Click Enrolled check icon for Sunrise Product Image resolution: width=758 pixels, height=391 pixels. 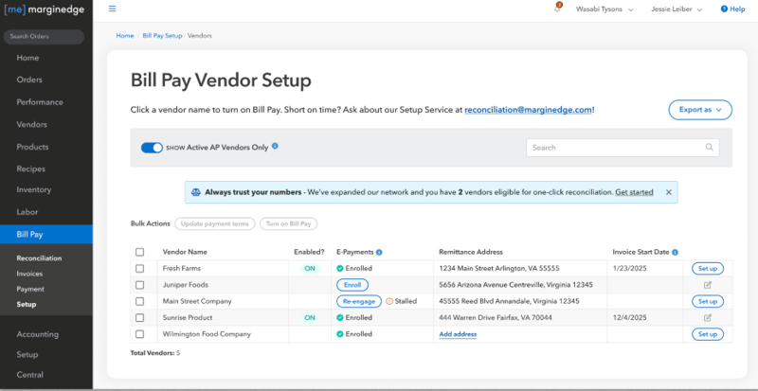pos(340,317)
